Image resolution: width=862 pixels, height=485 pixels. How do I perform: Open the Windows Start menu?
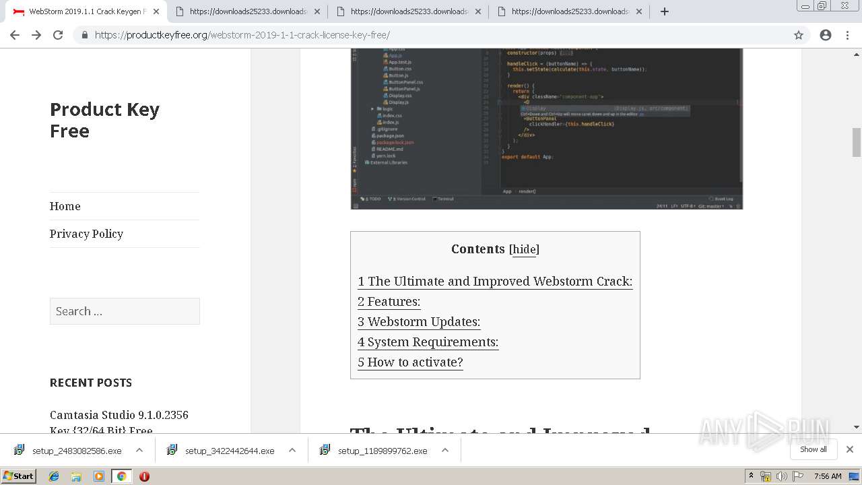pos(18,476)
